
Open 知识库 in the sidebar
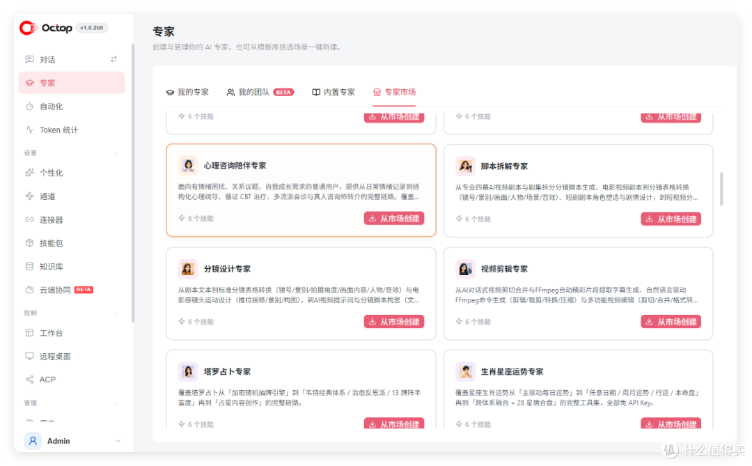(x=72, y=267)
